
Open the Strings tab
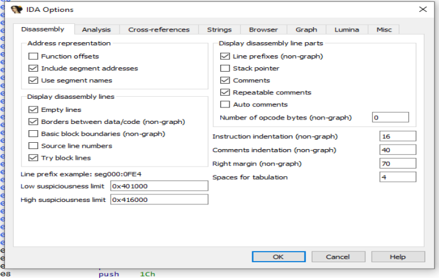219,30
